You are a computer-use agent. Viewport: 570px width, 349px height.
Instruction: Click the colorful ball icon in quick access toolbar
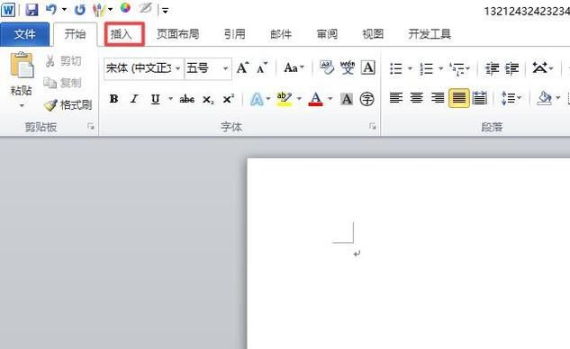pos(125,8)
